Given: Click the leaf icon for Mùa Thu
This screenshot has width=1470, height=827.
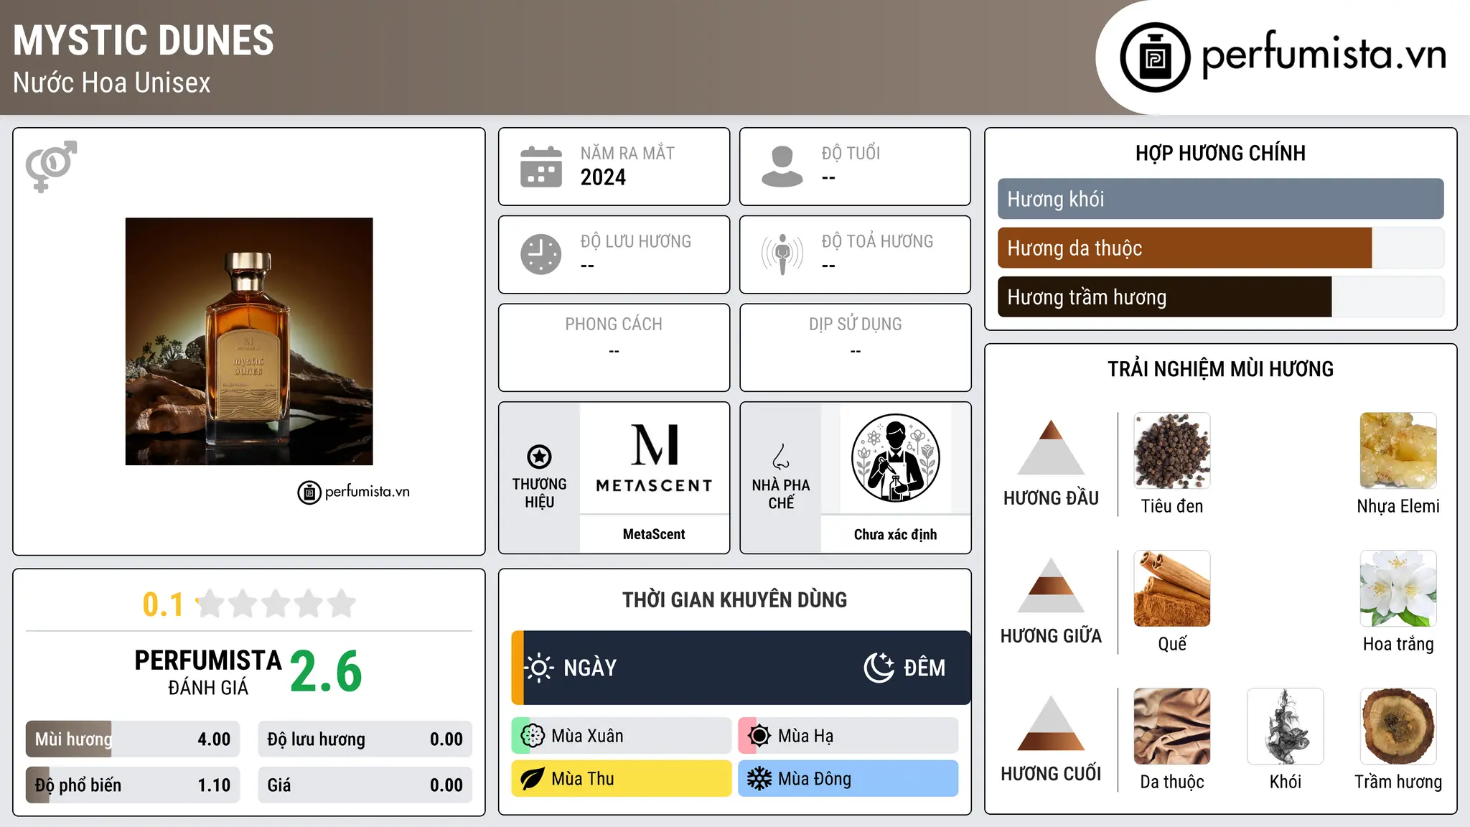Looking at the screenshot, I should pos(533,779).
